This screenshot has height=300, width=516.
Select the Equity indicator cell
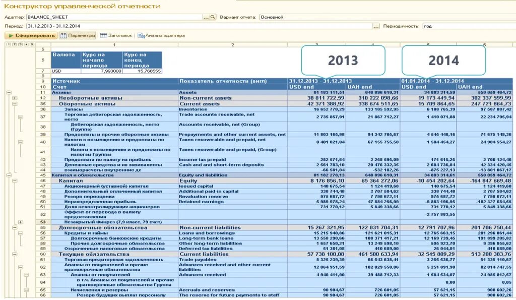tap(233, 181)
